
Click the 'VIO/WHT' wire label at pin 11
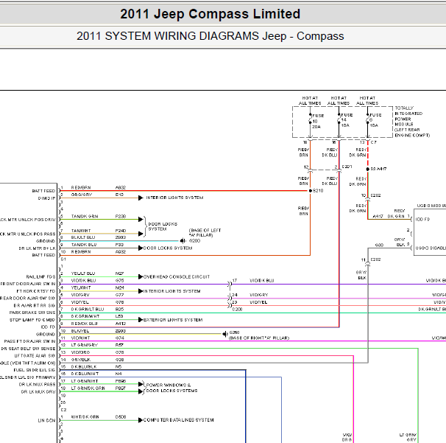80,338
